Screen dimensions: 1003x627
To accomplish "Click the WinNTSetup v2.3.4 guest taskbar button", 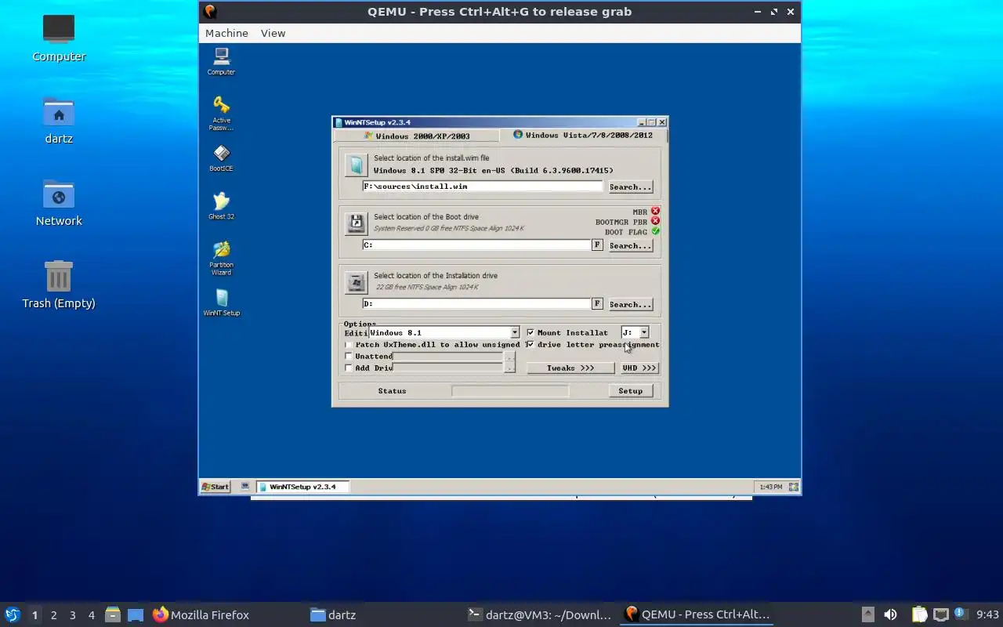I will click(302, 487).
